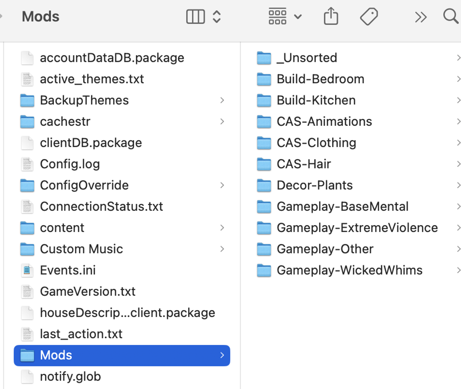Select the CAS-Hair folder
461x389 pixels.
pos(303,164)
